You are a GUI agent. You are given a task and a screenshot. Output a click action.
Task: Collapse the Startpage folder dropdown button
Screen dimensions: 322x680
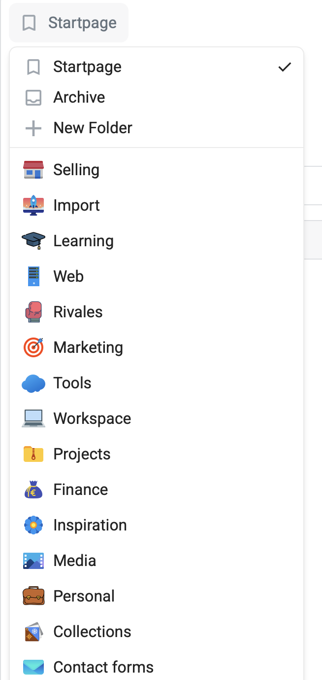(x=69, y=23)
